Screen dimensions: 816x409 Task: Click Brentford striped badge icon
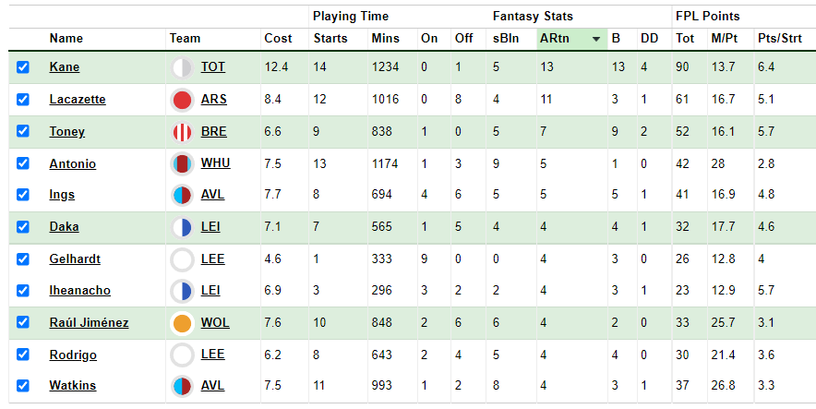click(x=182, y=132)
